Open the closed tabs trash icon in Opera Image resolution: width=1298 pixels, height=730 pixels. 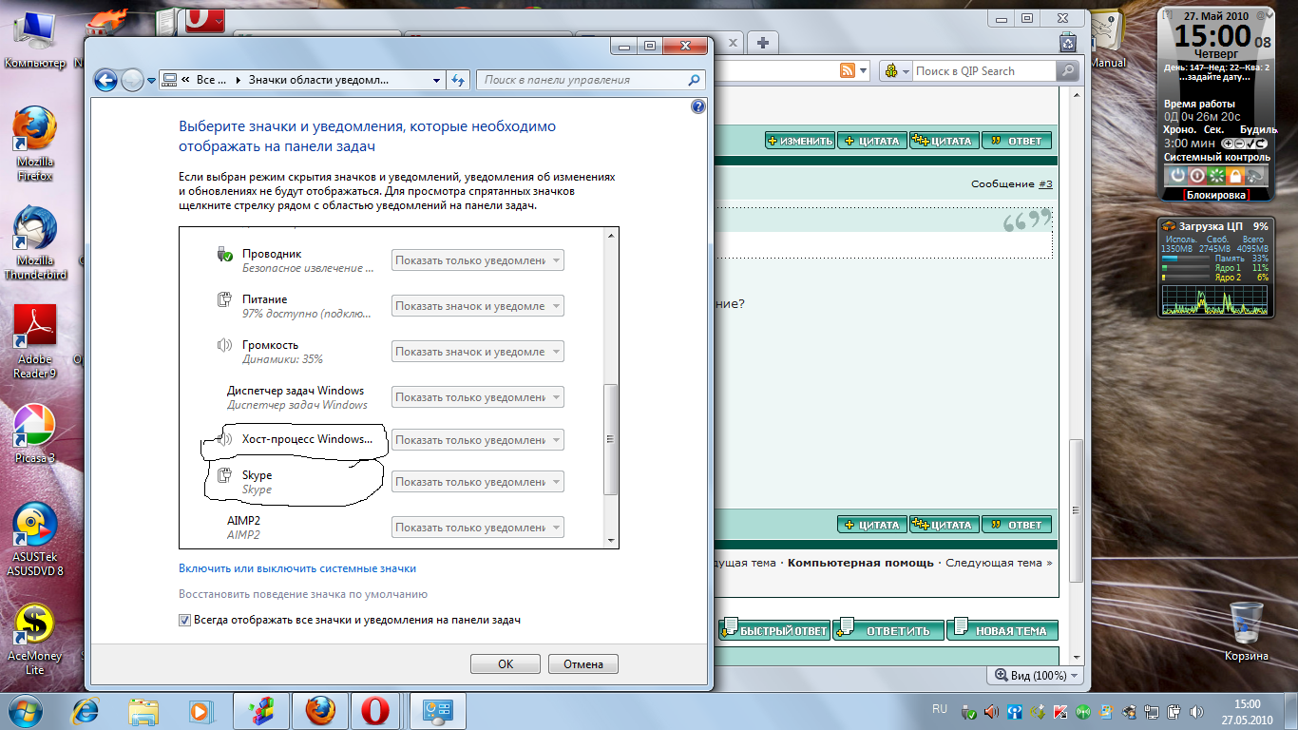pos(1068,43)
